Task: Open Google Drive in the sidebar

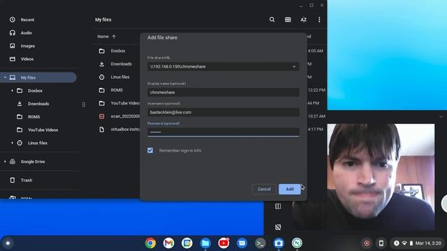Action: pyautogui.click(x=33, y=162)
